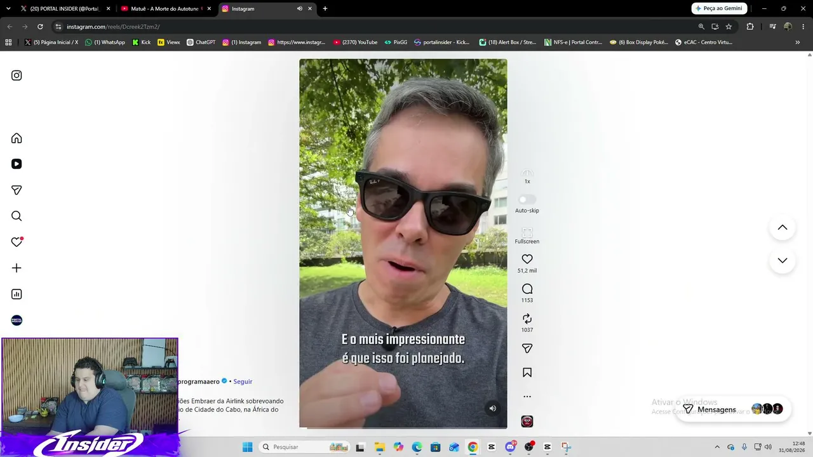Open your profile avatar in the sidebar
This screenshot has width=813, height=457.
[17, 320]
